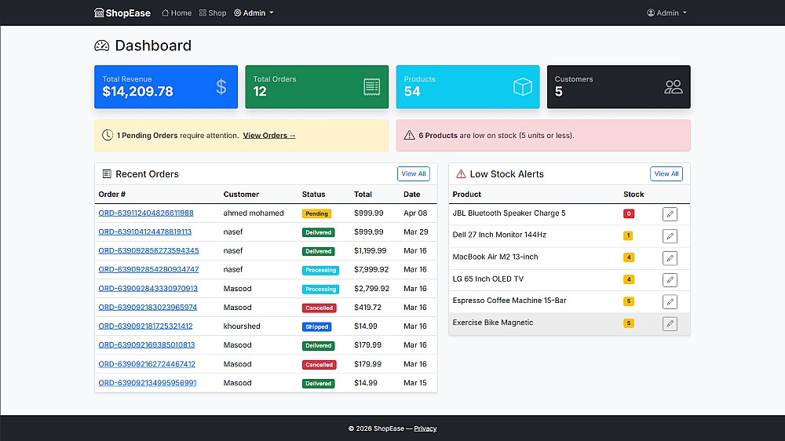Open the Admin dropdown in the navbar

(x=254, y=13)
